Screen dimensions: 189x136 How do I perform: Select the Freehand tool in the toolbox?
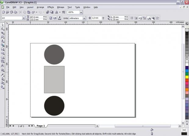tap(2, 41)
